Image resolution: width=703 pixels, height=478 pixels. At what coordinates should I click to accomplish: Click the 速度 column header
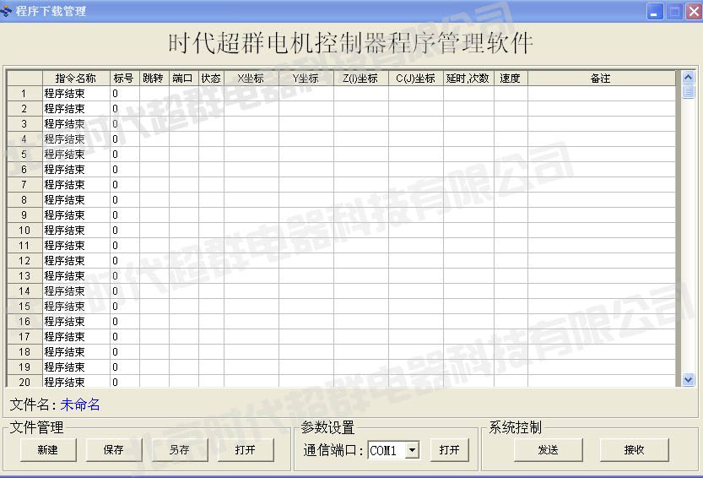click(510, 79)
